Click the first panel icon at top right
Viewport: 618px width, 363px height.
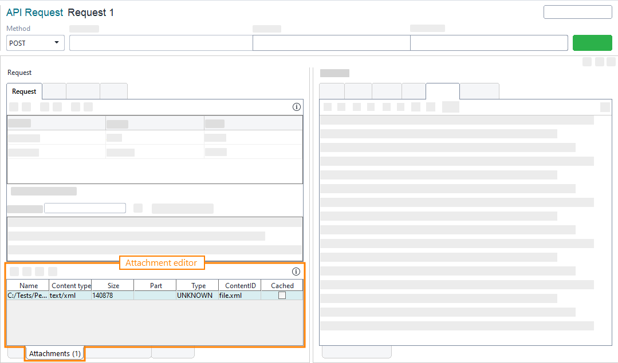click(x=586, y=61)
